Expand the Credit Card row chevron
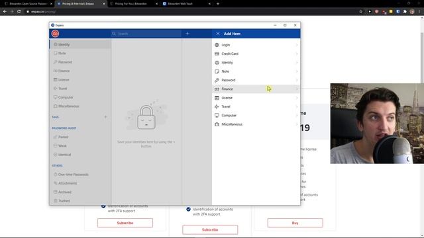The height and width of the screenshot is (238, 424). [297, 54]
